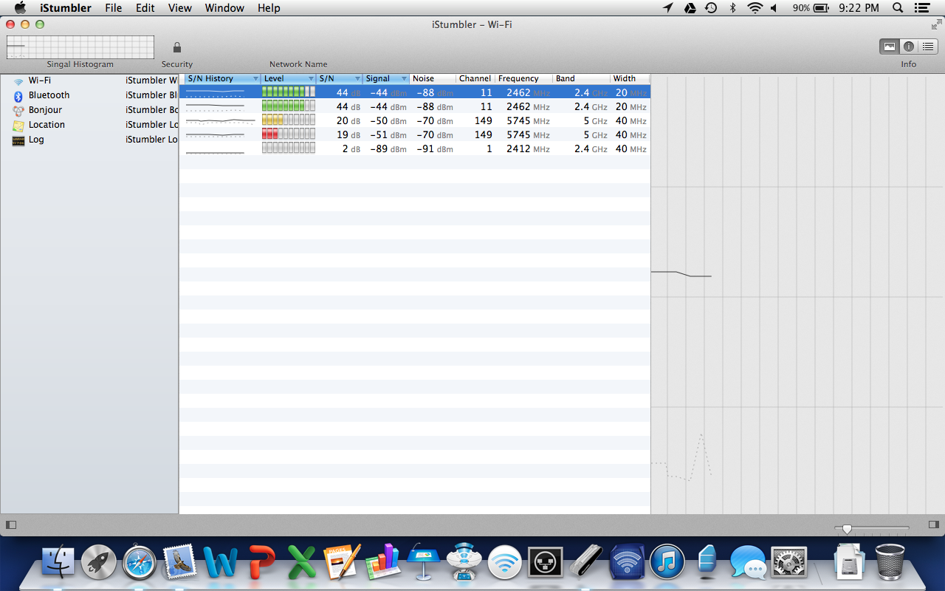Click the 19 dB S/N value
This screenshot has height=591, width=945.
[x=348, y=134]
